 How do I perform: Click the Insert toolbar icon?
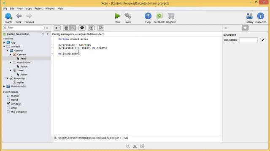(8, 16)
